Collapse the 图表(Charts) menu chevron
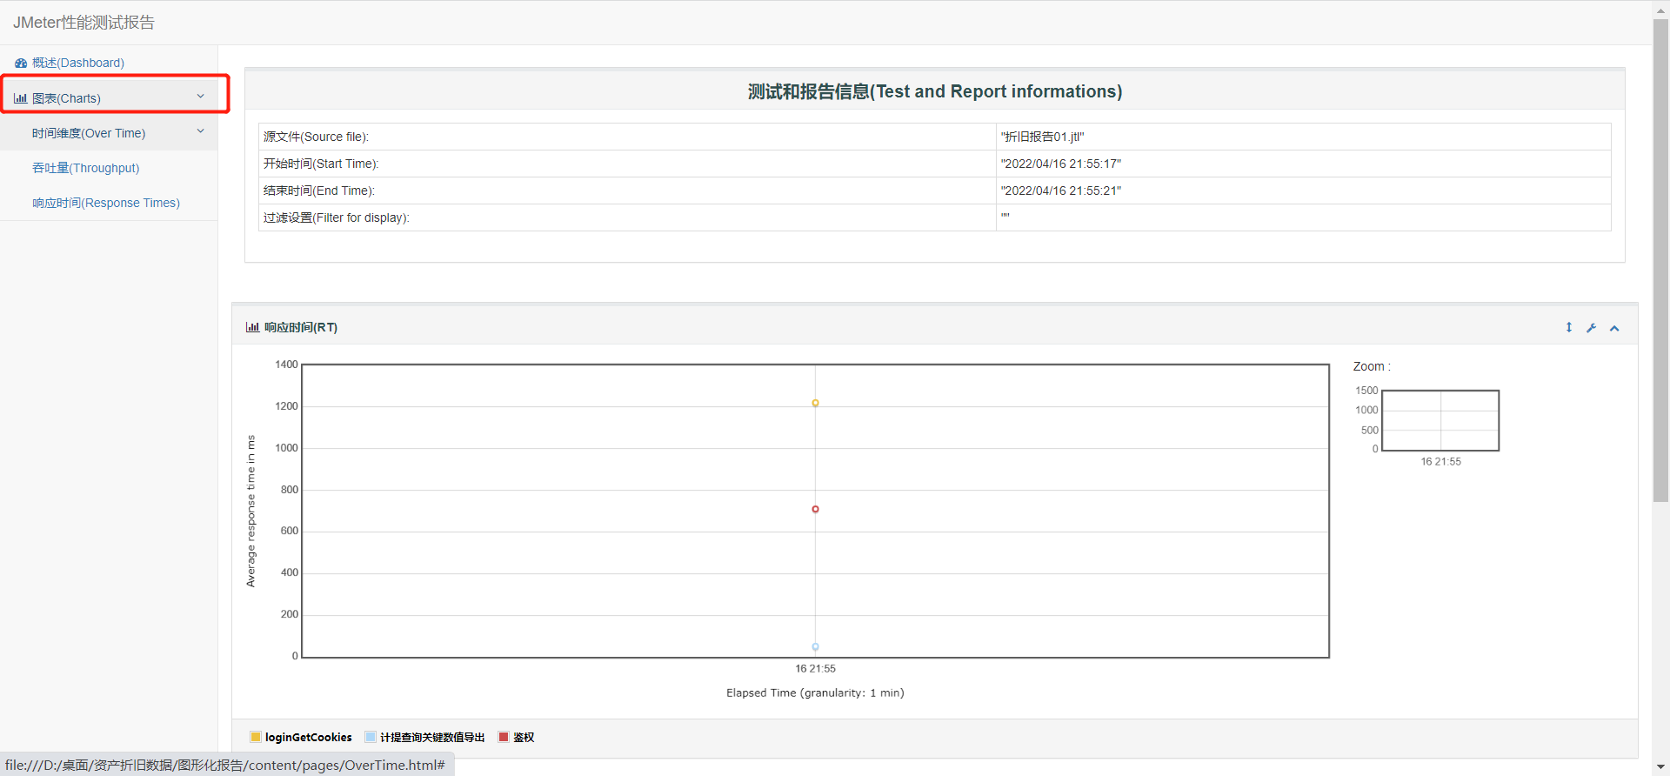This screenshot has width=1670, height=776. click(x=200, y=97)
